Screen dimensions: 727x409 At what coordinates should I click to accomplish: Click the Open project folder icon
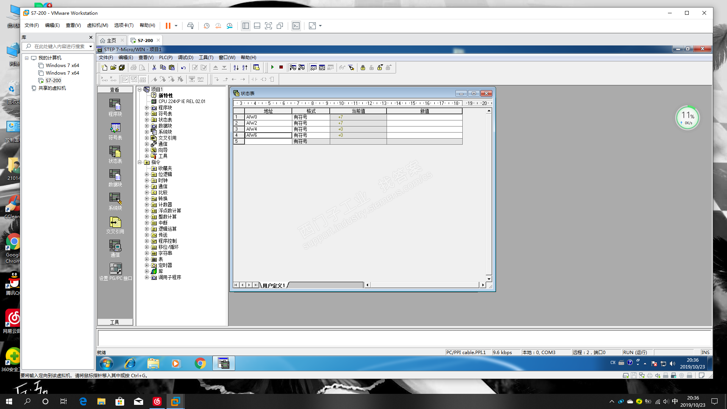(113, 67)
